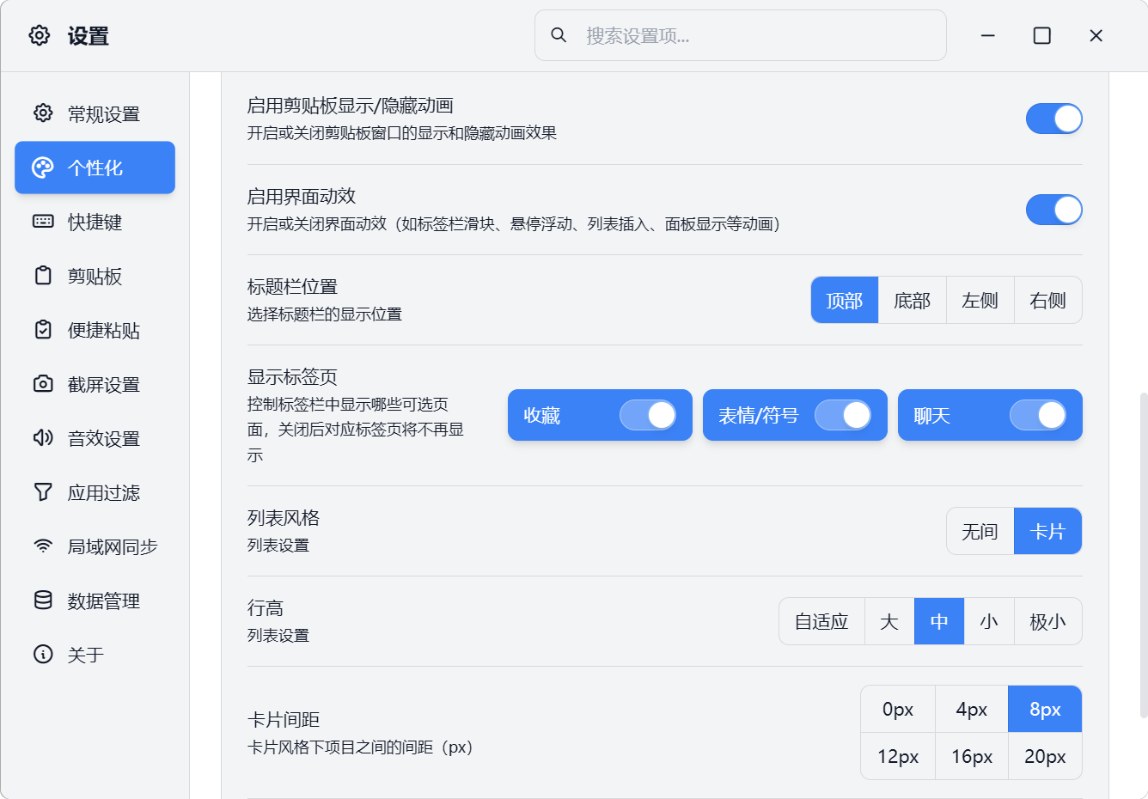Open 数据管理 section

point(95,601)
